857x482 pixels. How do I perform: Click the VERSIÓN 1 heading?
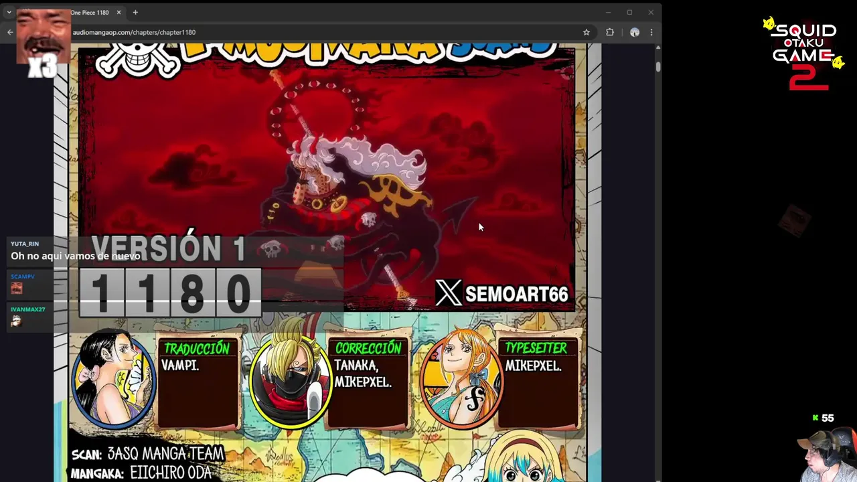169,248
